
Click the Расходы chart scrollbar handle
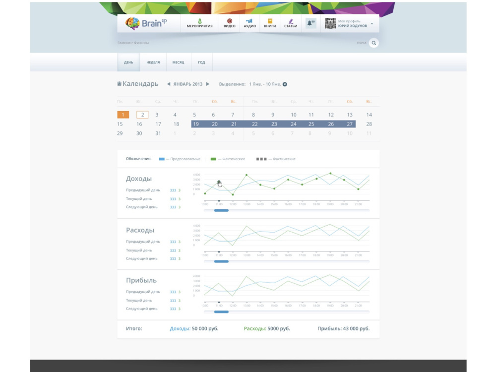221,261
